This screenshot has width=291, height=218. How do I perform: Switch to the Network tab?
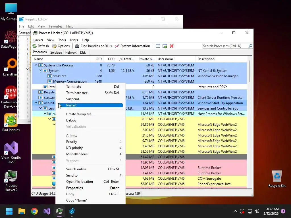pyautogui.click(x=71, y=53)
